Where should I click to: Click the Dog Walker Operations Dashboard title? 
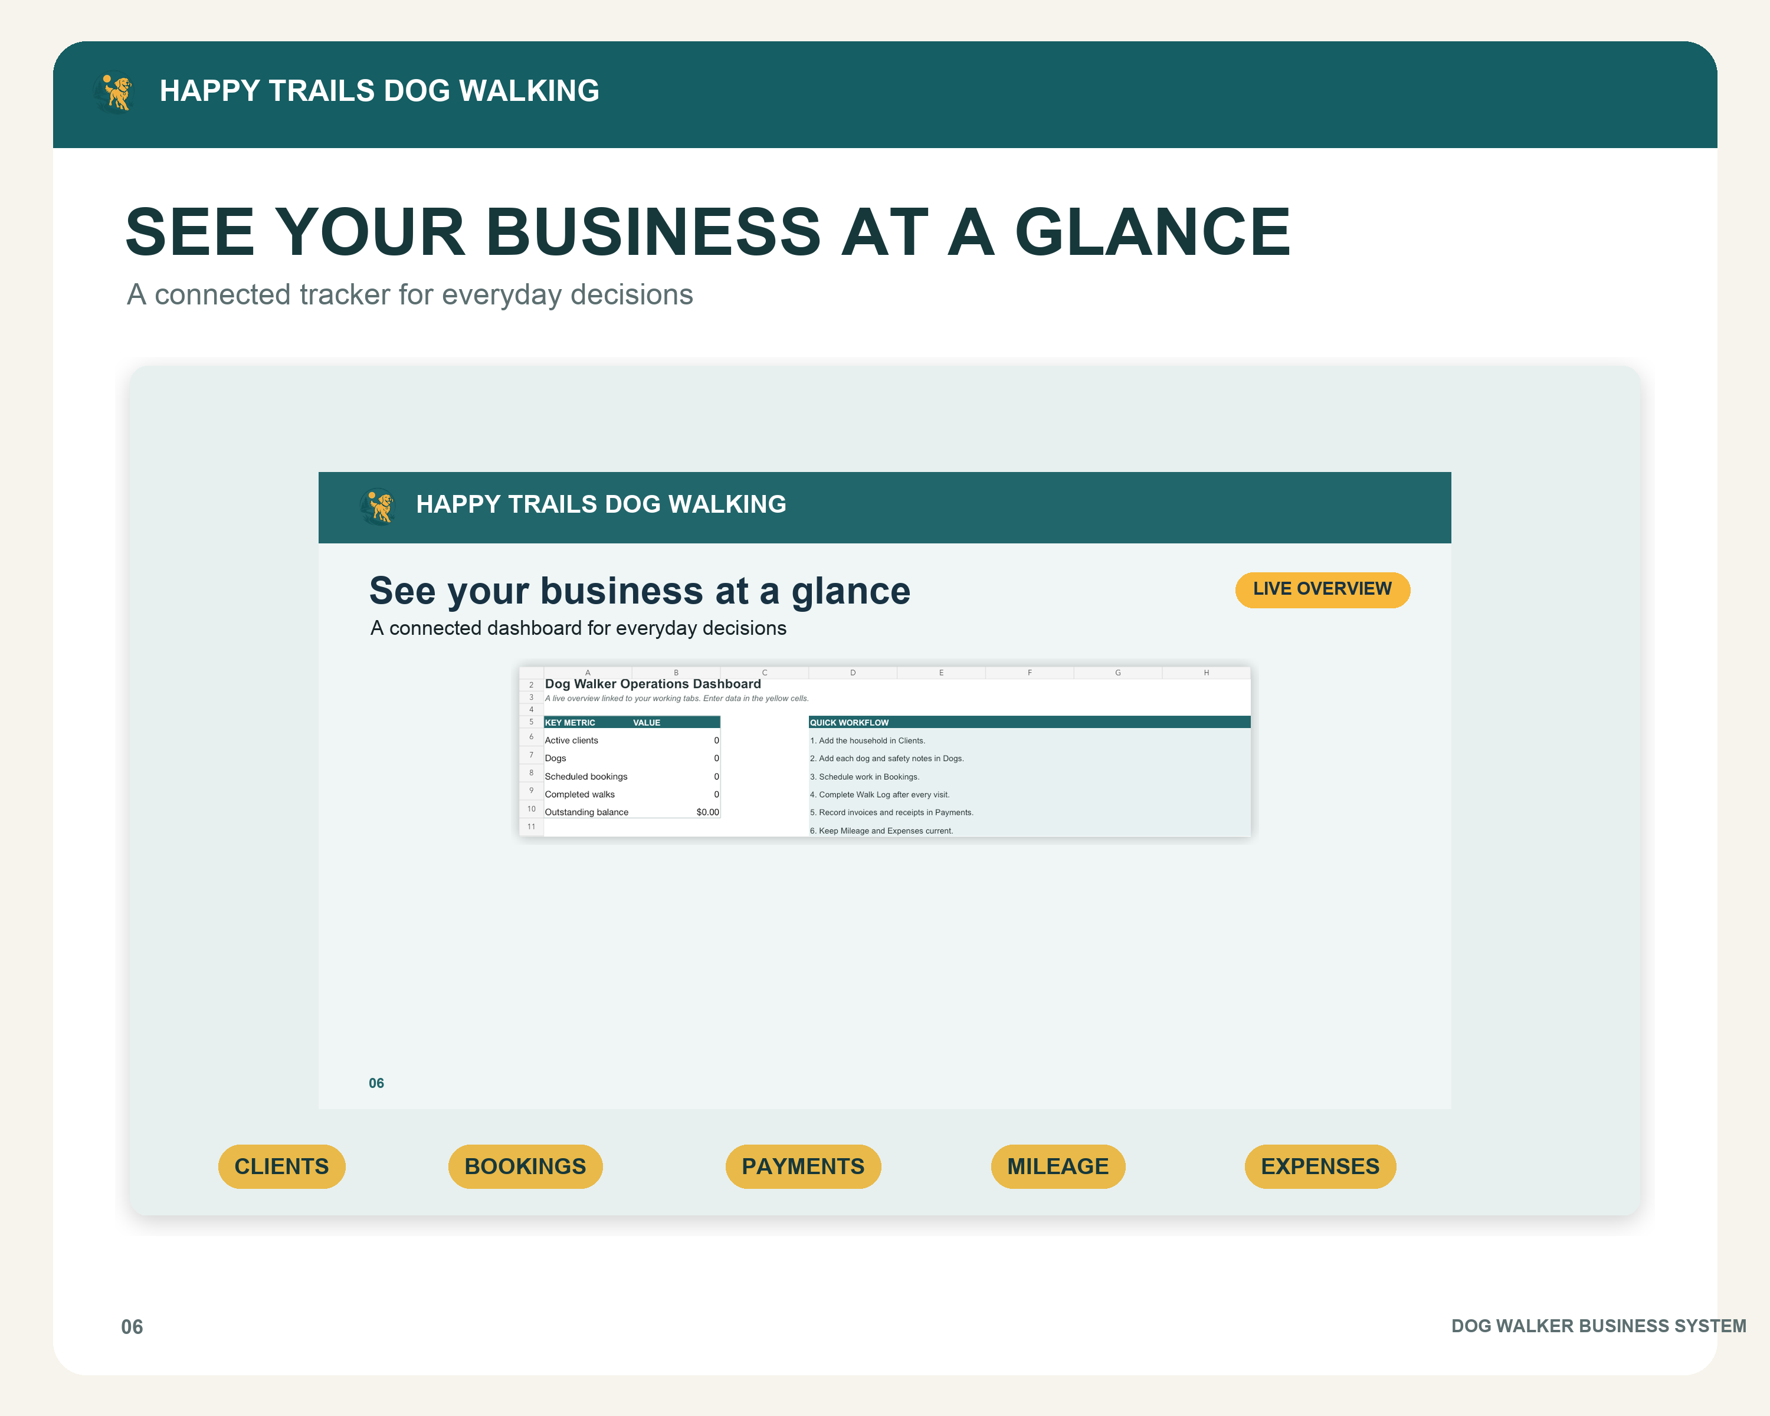coord(653,684)
